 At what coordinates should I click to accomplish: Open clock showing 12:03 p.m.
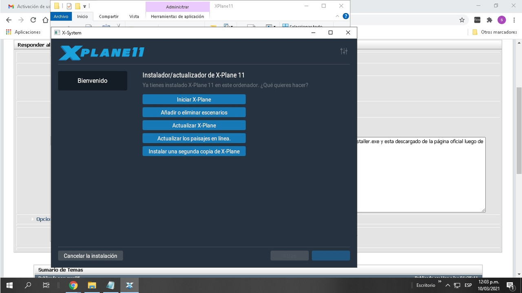(x=488, y=285)
